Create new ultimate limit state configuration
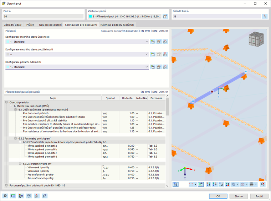Image resolution: width=271 pixels, height=201 pixels. point(153,42)
